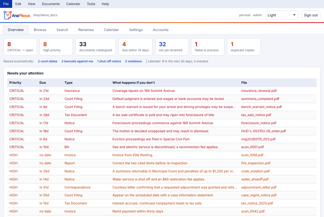Select code_violation.pdf file name

(255, 171)
